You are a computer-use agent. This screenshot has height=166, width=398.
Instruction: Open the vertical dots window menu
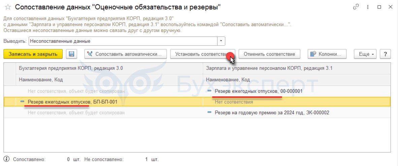pos(368,7)
